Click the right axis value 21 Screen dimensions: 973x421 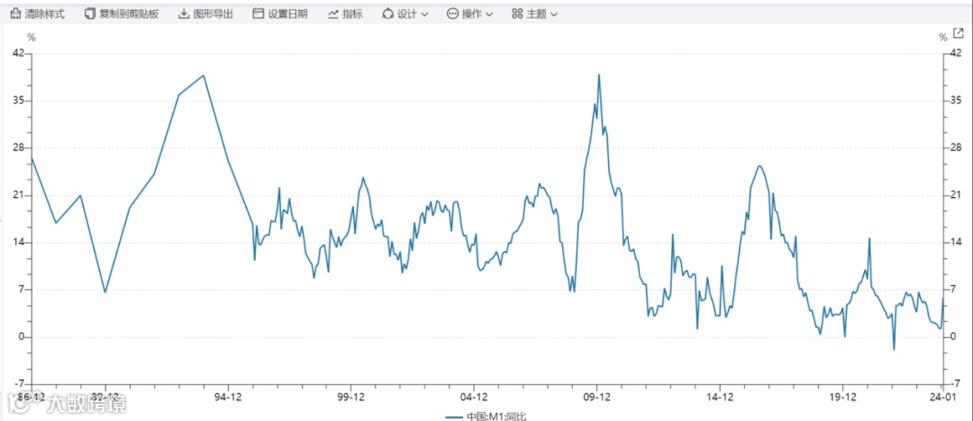click(956, 195)
